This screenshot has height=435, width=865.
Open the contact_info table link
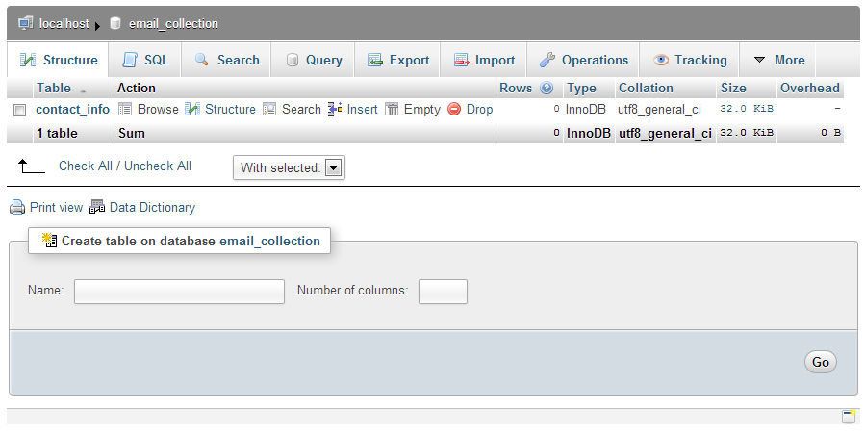click(73, 110)
